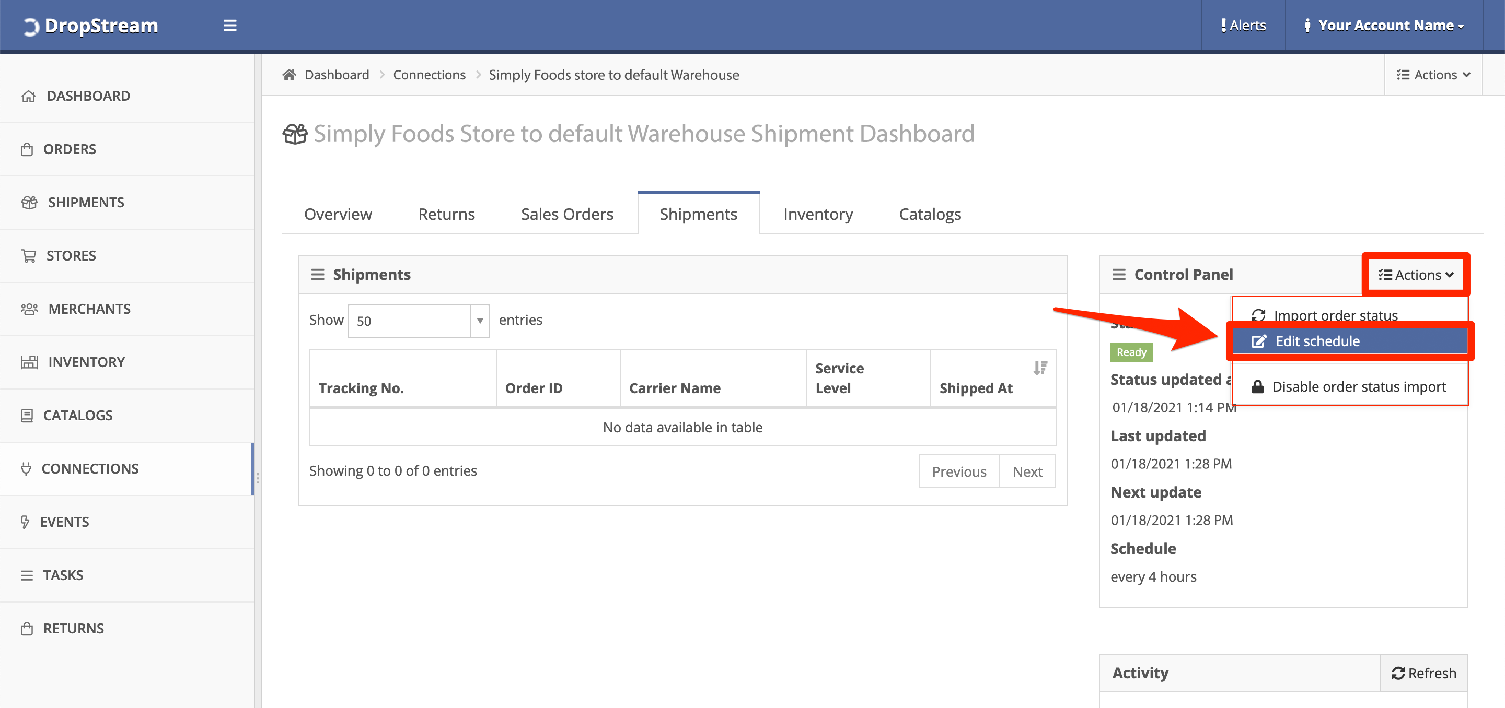Click the Events bolt icon in sidebar
This screenshot has height=708, width=1505.
(25, 522)
